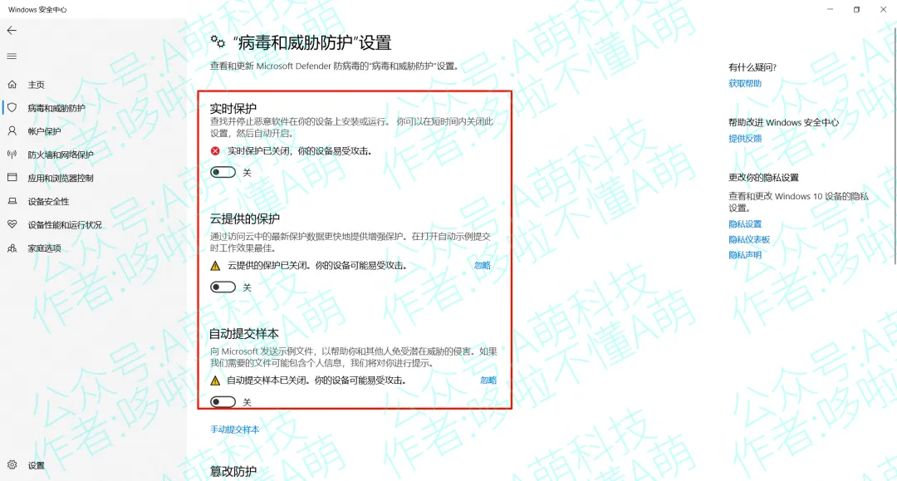Click the 实时保护 section heading
This screenshot has height=481, width=897.
[233, 108]
